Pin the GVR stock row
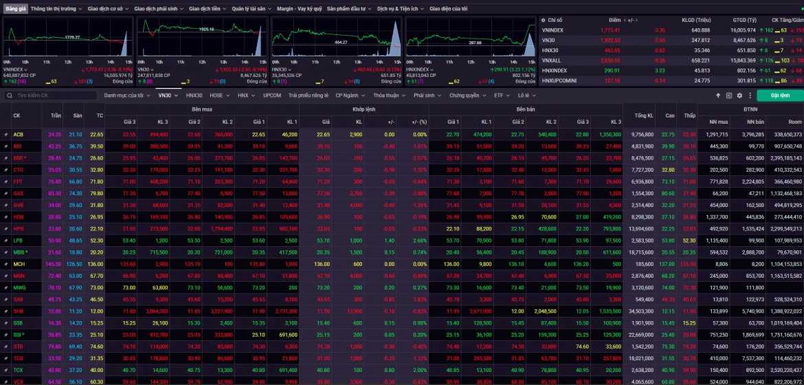Image resolution: width=804 pixels, height=385 pixels. 6,205
